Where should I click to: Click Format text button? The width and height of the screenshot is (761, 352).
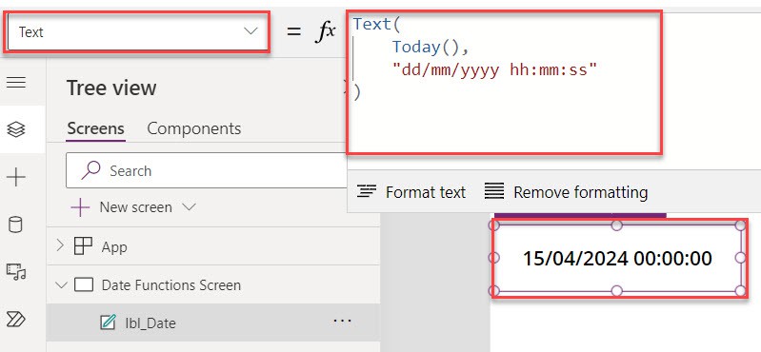coord(411,192)
